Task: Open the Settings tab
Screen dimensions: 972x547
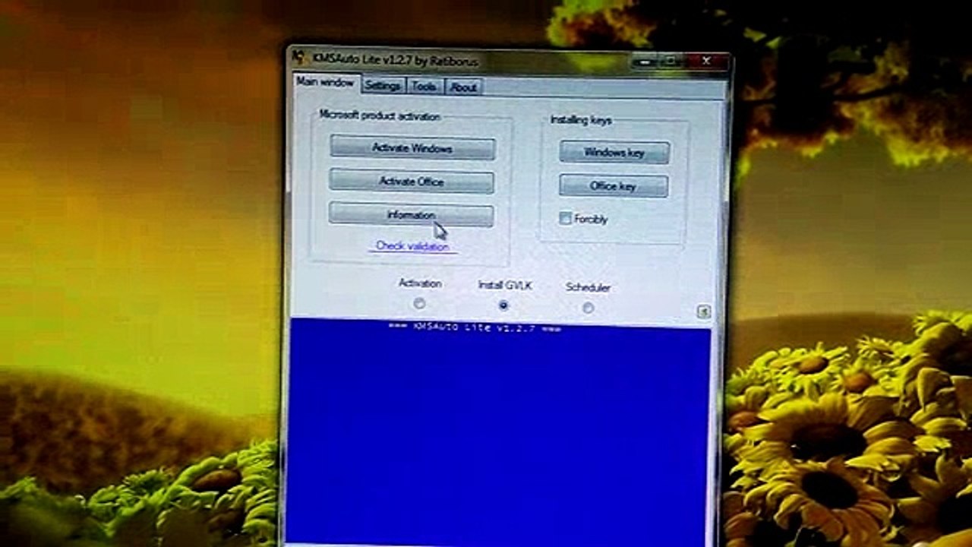Action: pos(382,86)
